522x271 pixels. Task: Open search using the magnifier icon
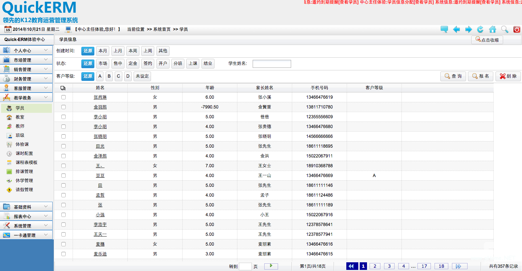coord(505,29)
